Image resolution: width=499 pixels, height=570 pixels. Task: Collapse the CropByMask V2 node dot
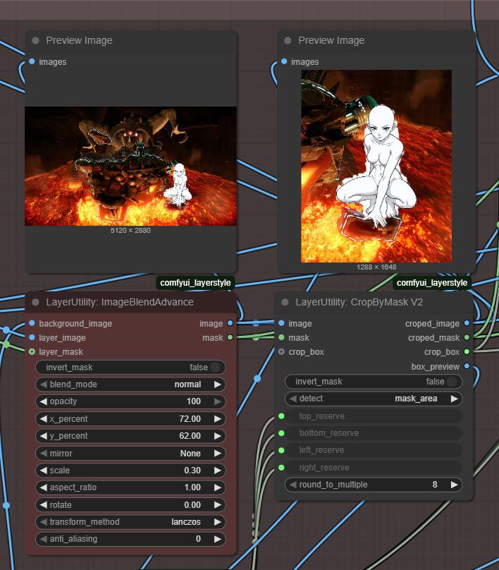point(285,302)
